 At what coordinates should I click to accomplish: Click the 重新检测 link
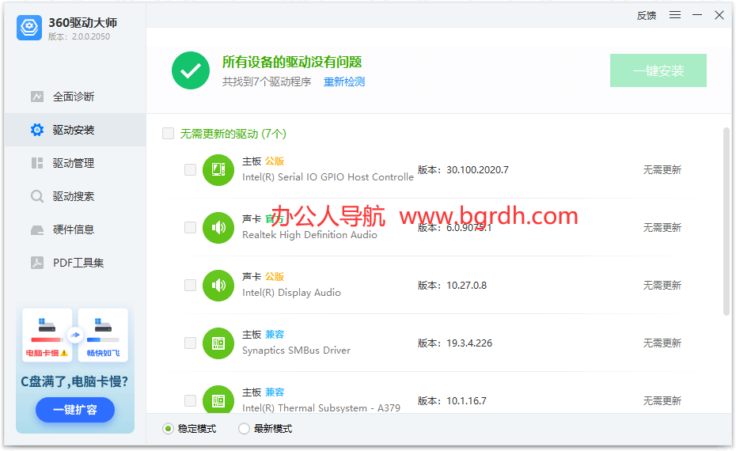point(344,81)
